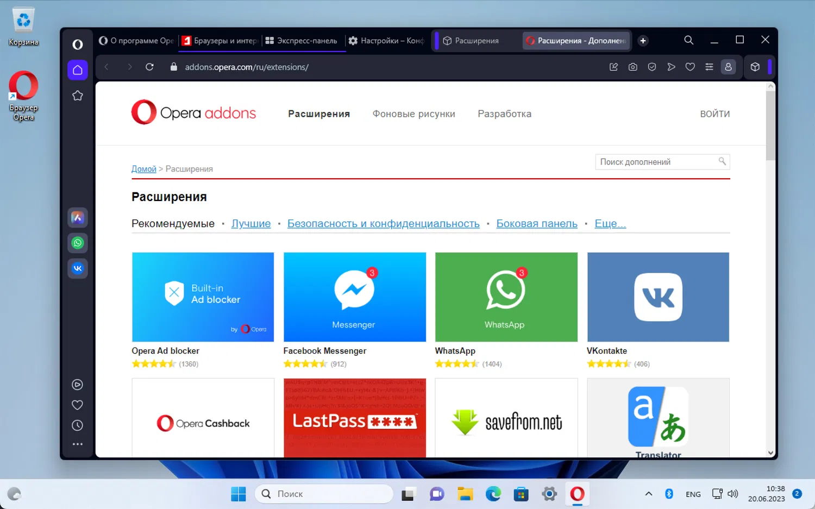Take a snapshot with camera icon
Viewport: 815px width, 509px height.
tap(632, 67)
